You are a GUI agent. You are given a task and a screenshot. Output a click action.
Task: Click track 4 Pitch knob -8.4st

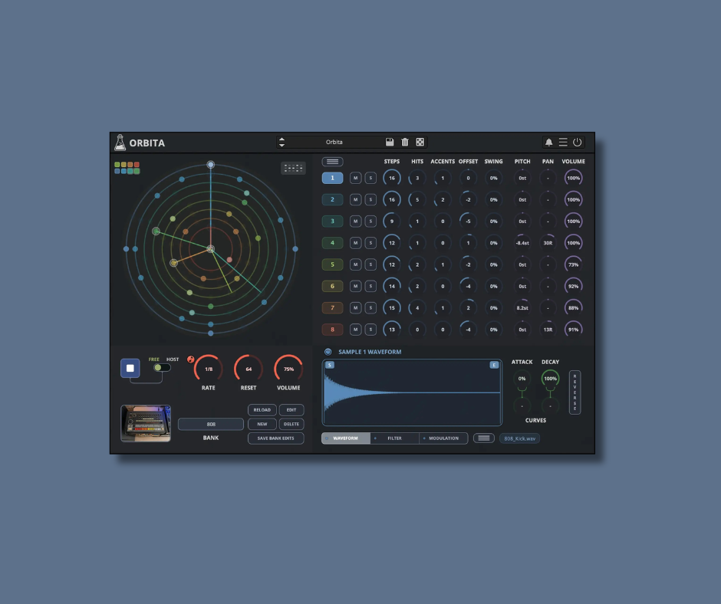click(x=522, y=243)
